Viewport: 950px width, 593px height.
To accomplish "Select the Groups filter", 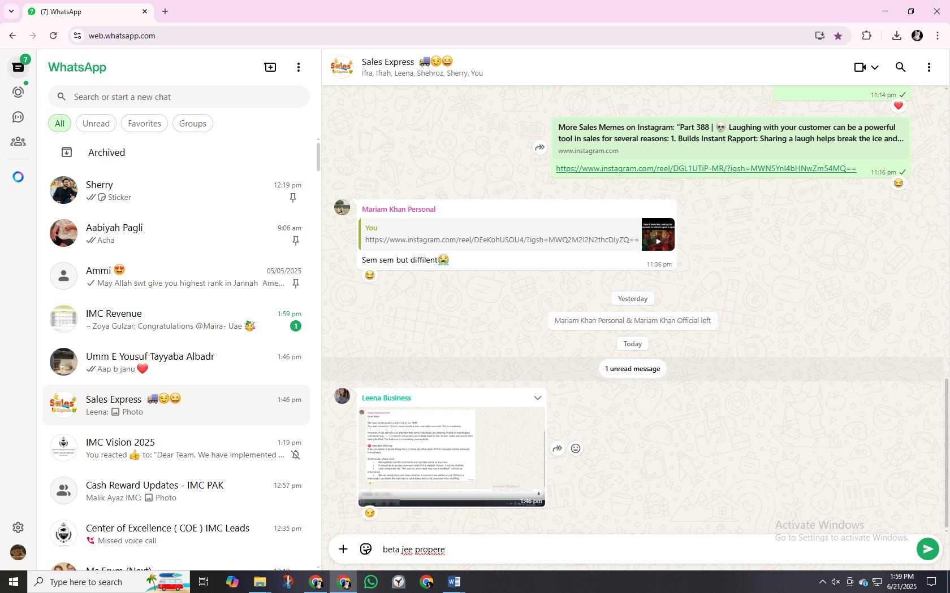I will (193, 124).
